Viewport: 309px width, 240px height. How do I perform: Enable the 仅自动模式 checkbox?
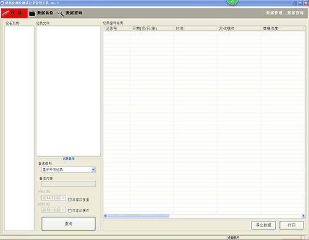[70, 210]
